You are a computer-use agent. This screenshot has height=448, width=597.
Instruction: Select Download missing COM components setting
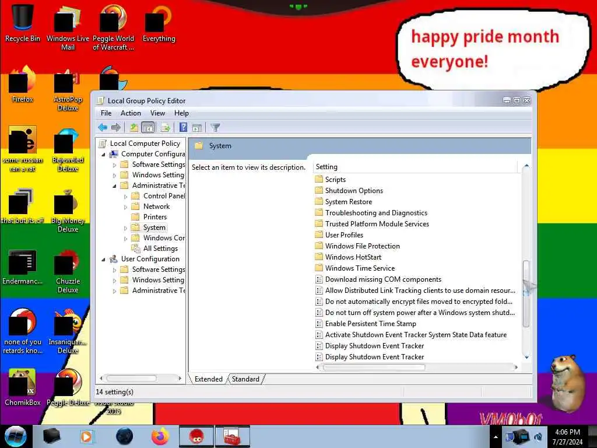383,279
